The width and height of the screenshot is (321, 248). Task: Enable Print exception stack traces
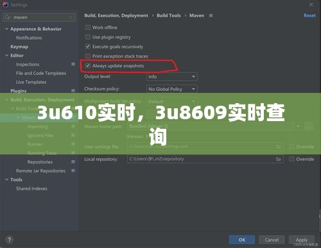[x=88, y=56]
